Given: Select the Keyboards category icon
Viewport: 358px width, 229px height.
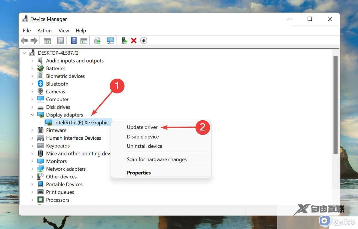Looking at the screenshot, I should pos(40,146).
